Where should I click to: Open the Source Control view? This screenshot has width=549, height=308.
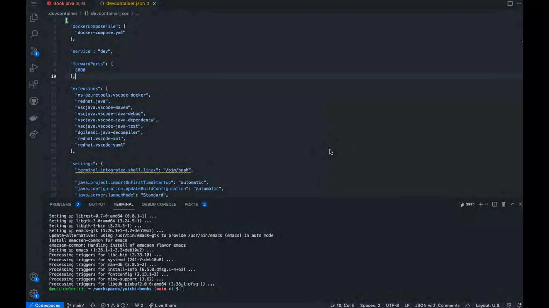click(34, 51)
